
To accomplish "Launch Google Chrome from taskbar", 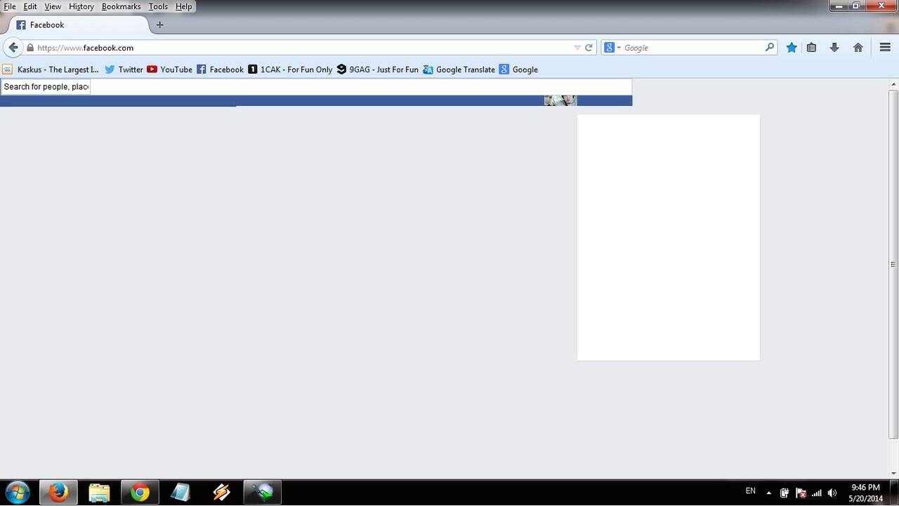I will (x=140, y=493).
